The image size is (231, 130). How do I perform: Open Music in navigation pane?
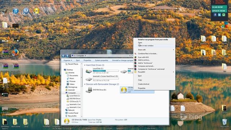[x=72, y=78]
